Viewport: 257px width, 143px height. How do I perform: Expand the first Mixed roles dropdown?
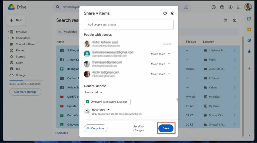(x=161, y=54)
